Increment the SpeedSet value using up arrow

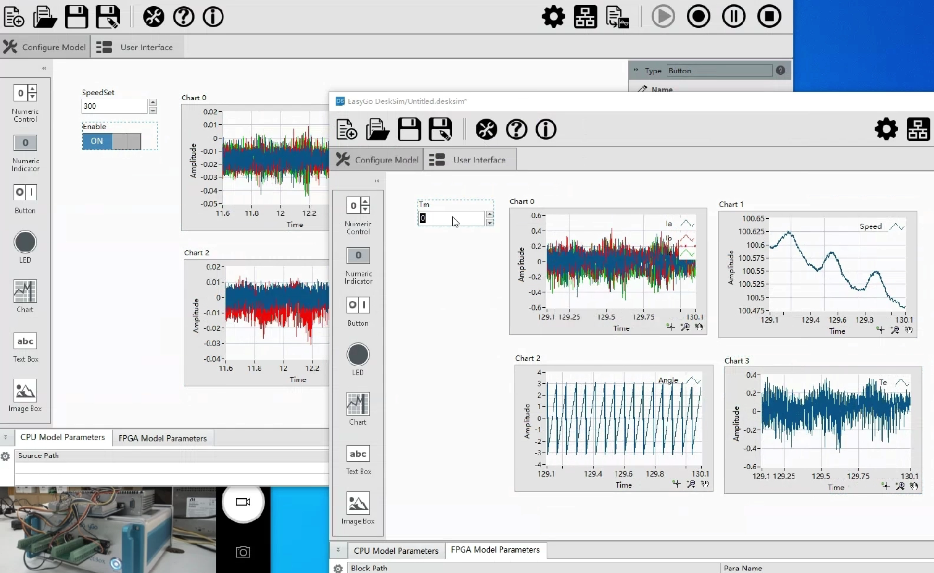pos(153,102)
